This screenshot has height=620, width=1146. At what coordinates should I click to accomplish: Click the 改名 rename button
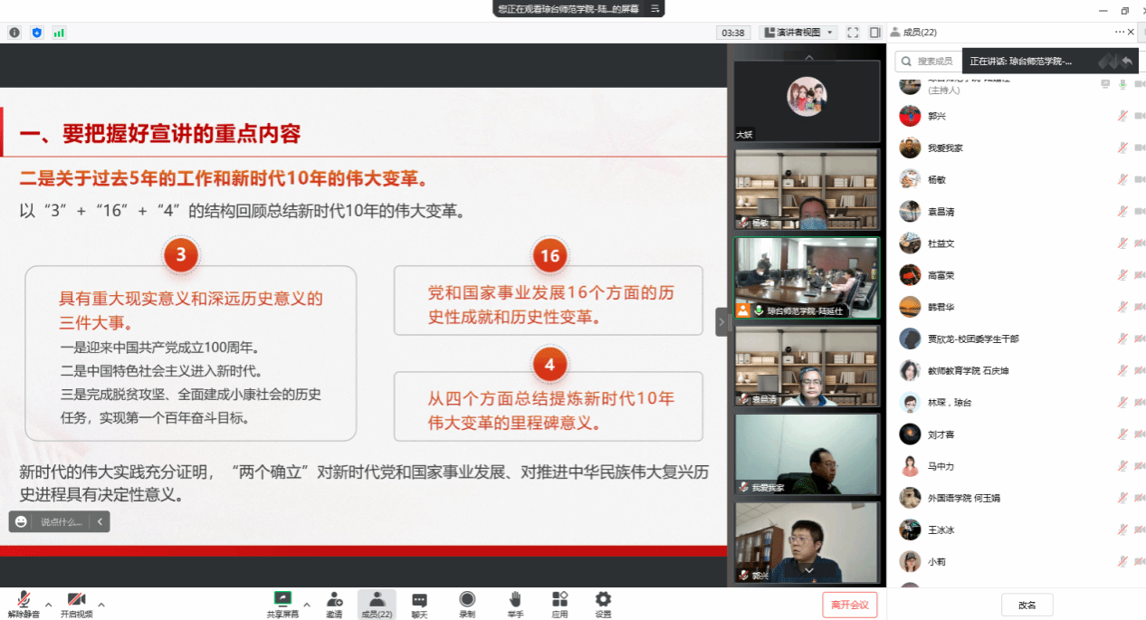pos(1027,605)
